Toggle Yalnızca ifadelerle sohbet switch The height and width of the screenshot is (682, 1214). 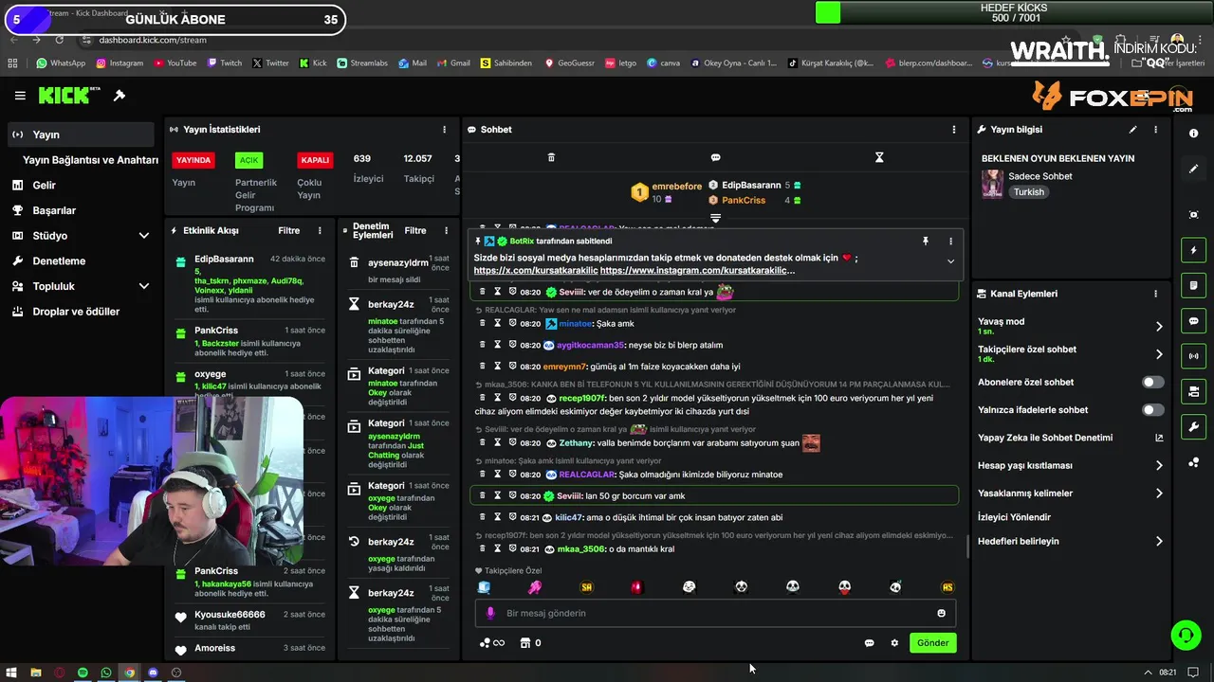pos(1152,410)
